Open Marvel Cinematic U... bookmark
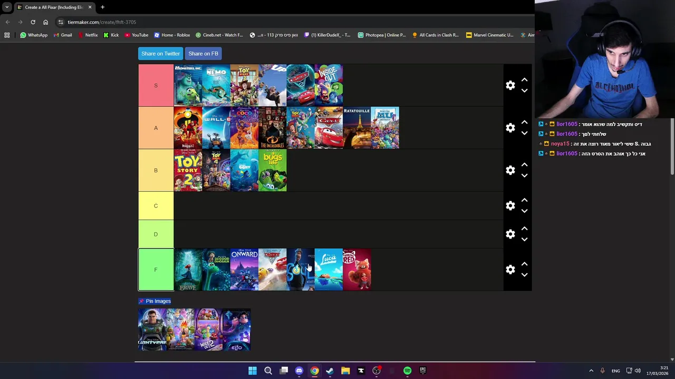This screenshot has width=675, height=379. click(x=489, y=35)
